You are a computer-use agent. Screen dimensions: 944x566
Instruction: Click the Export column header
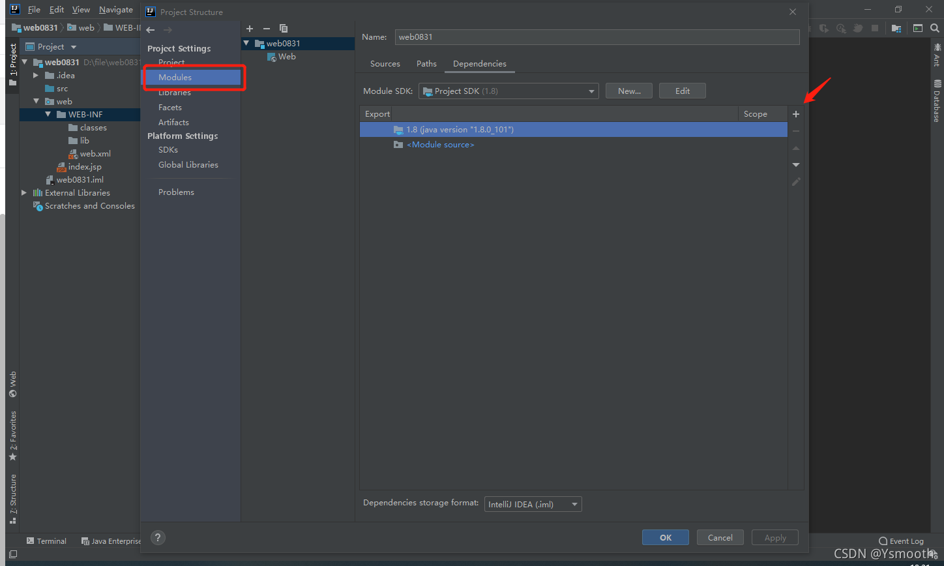(x=377, y=114)
